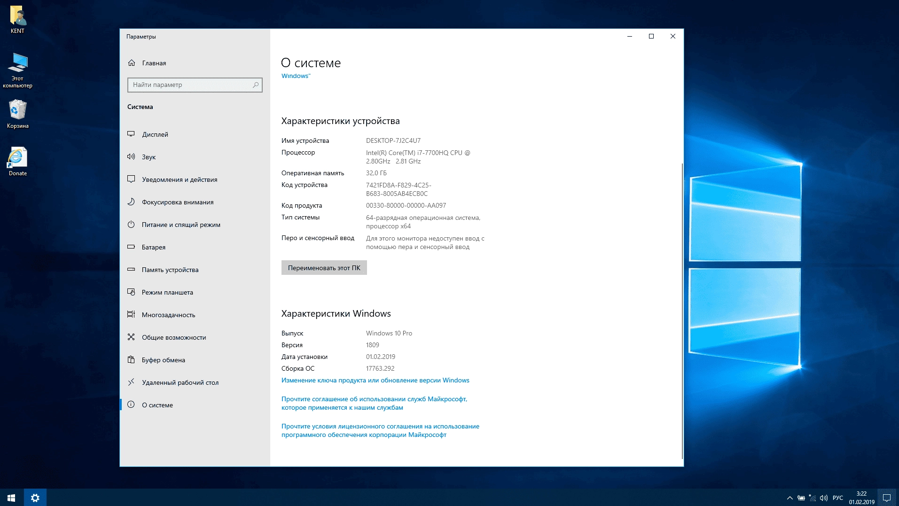Select the RAM value 32,0 ГБ

[x=376, y=173]
